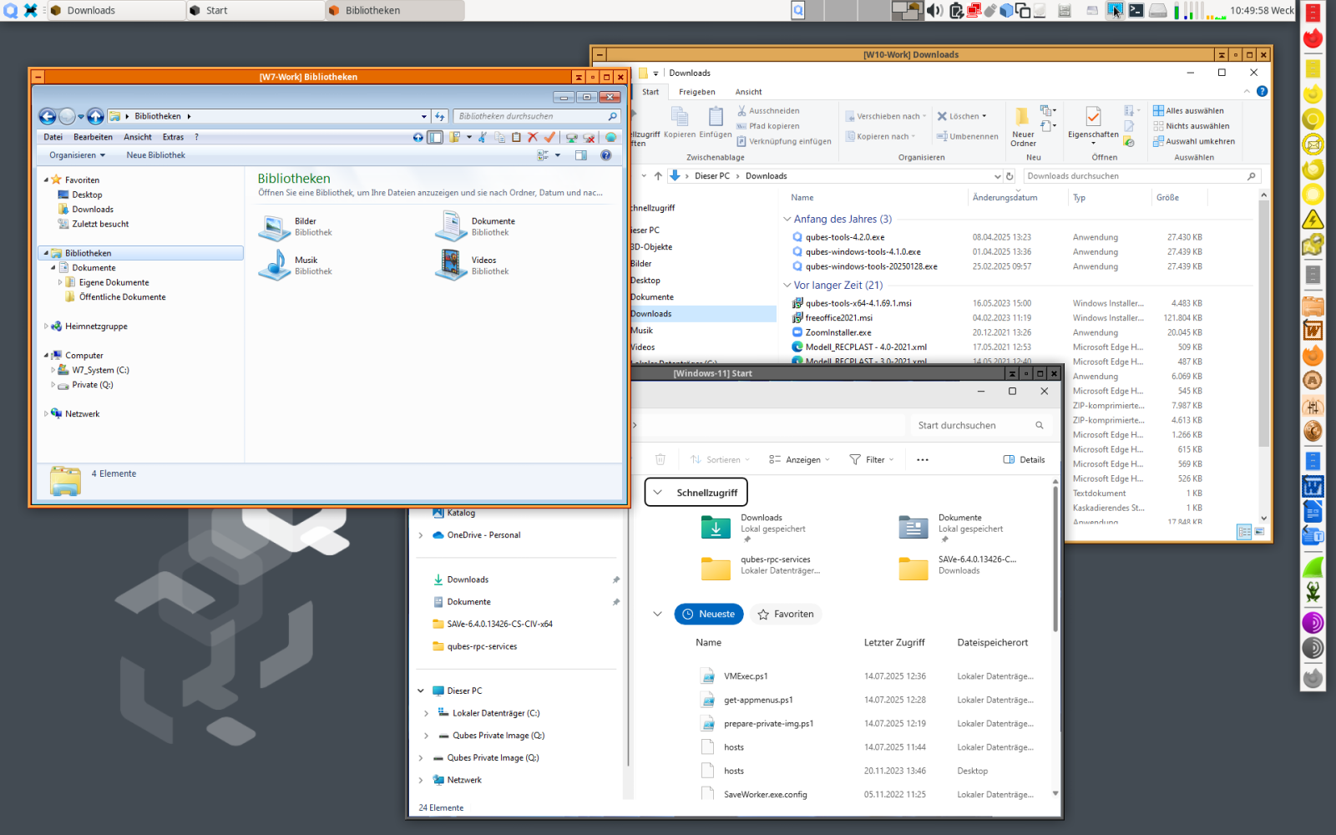This screenshot has height=835, width=1336.
Task: Click the map network drive icon in W7 toolbar
Action: pyautogui.click(x=571, y=138)
